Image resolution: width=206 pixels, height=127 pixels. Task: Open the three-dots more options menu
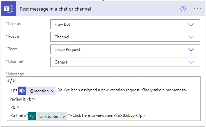197,9
